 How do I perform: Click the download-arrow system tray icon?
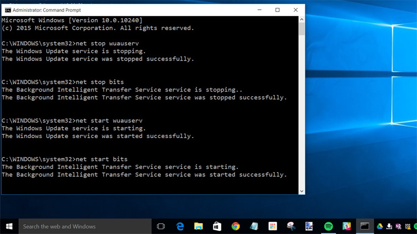tap(390, 226)
